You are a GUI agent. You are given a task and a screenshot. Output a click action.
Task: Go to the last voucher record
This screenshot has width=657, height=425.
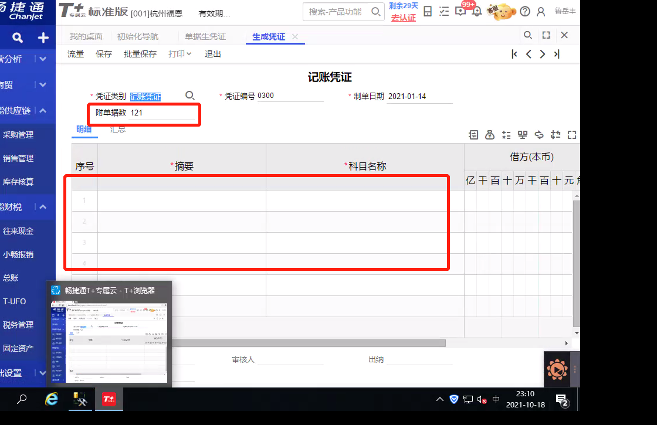pos(557,54)
